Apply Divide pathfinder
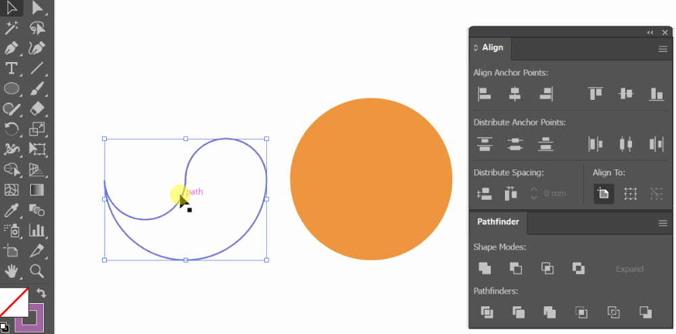 (x=487, y=312)
